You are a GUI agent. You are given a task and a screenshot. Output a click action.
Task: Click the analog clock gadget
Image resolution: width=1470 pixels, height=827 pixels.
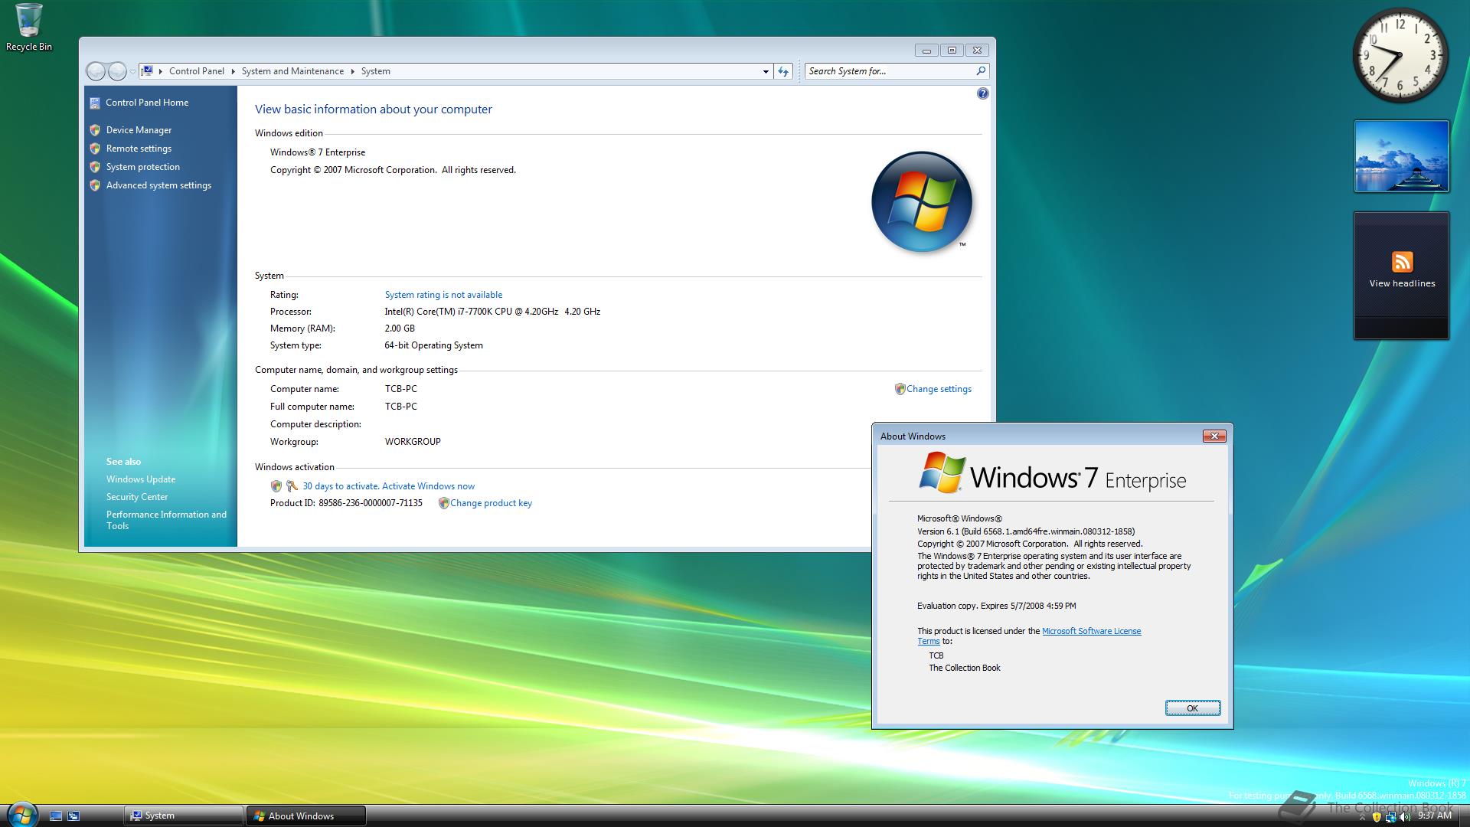pyautogui.click(x=1400, y=57)
